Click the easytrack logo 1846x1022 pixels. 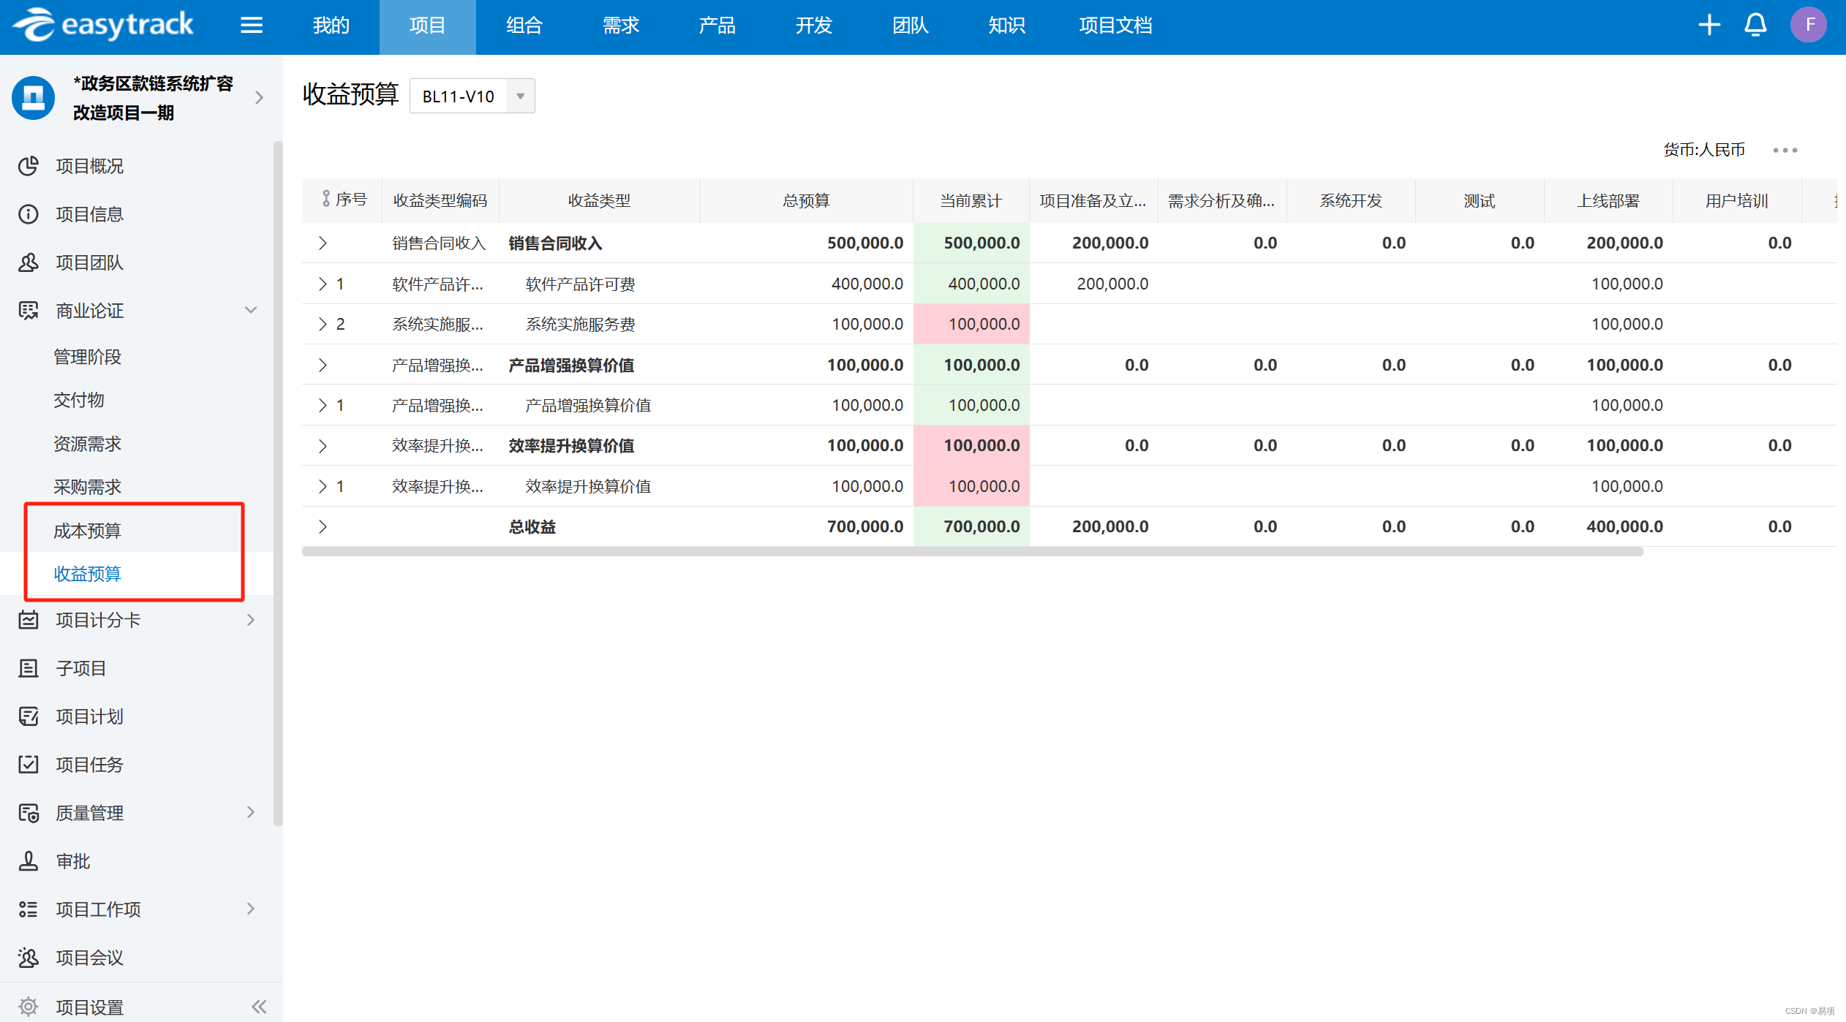(103, 25)
